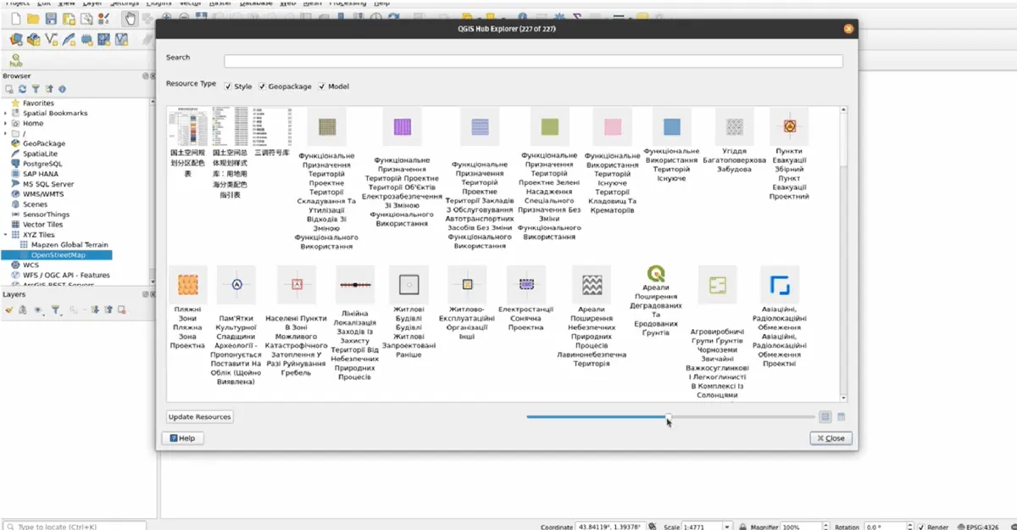Select the Угіддя Багатоповерхова Забудова thumbnail
The width and height of the screenshot is (1017, 530).
click(x=734, y=126)
